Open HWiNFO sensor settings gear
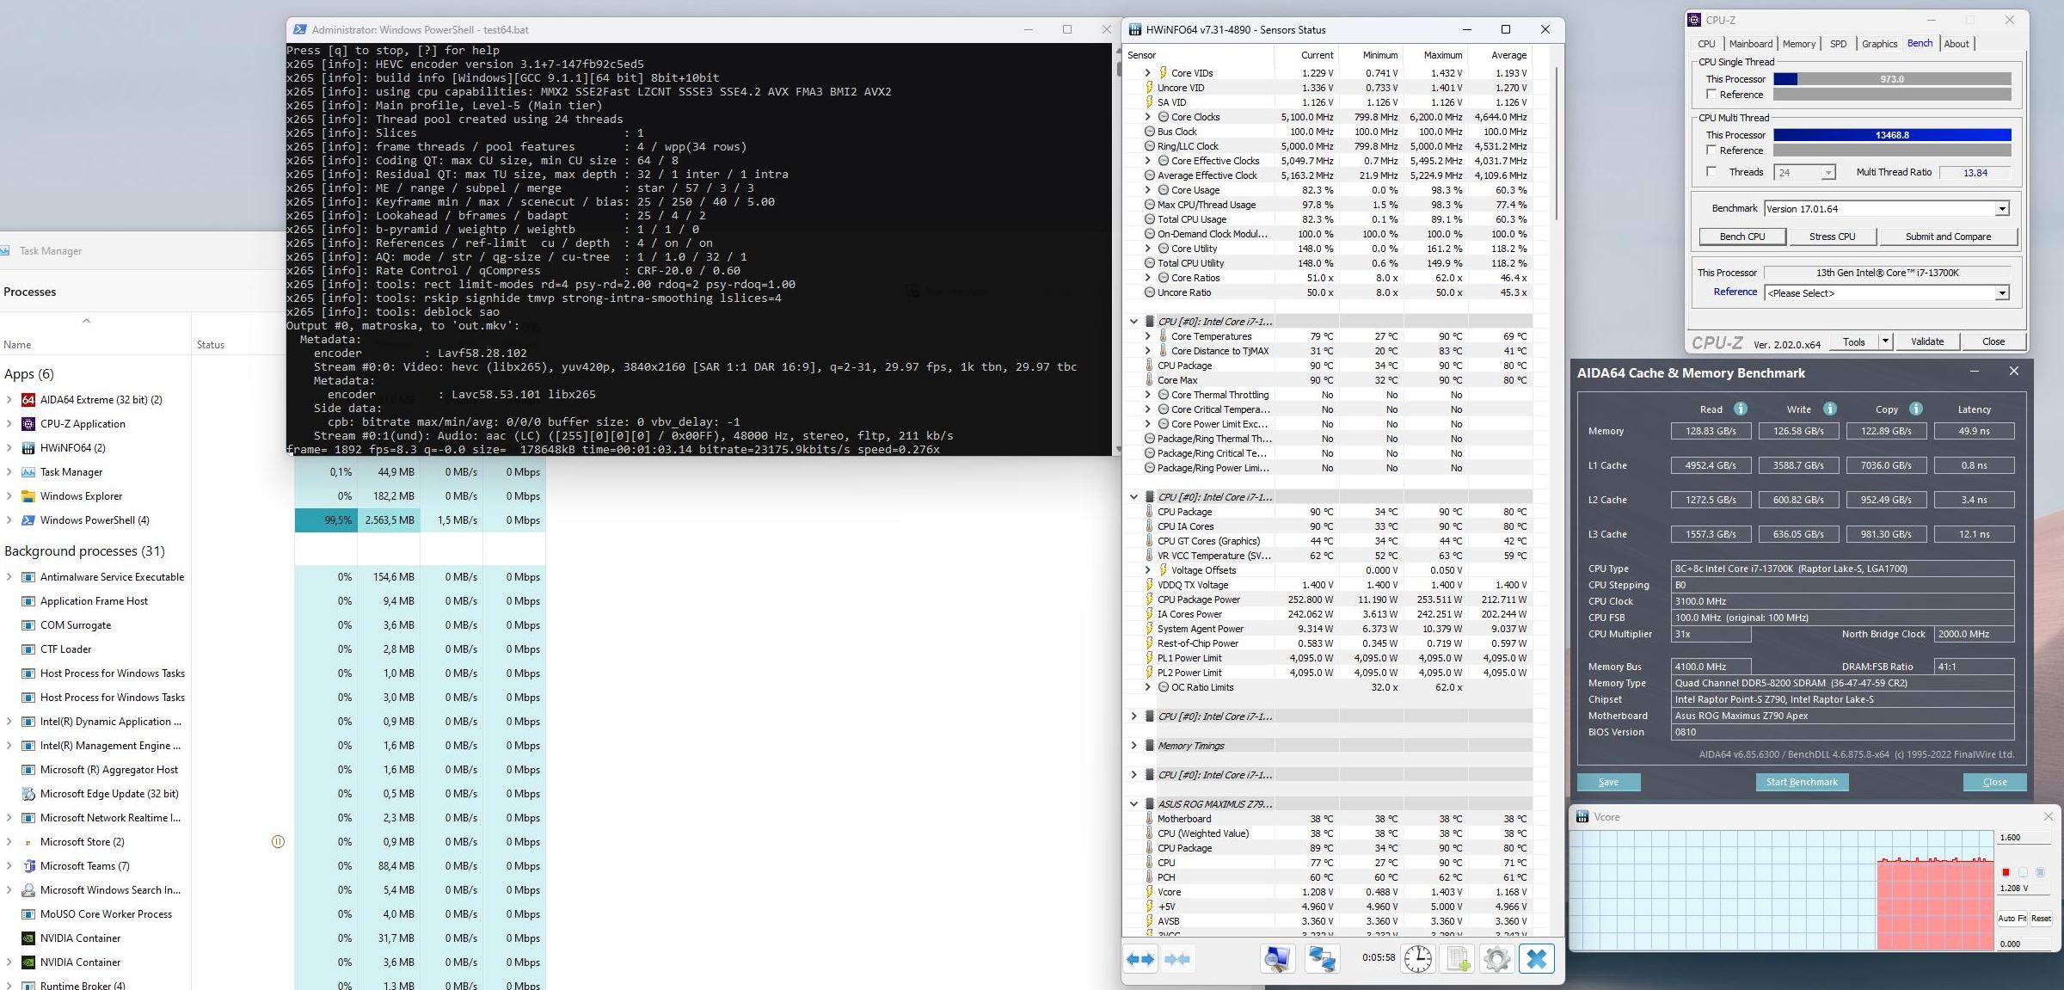 (x=1496, y=958)
